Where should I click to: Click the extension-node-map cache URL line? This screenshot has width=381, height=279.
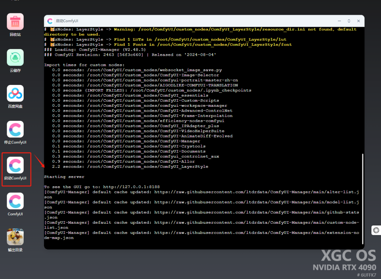pyautogui.click(x=201, y=235)
